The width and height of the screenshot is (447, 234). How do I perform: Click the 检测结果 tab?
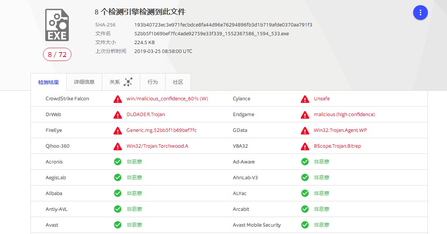tap(49, 82)
